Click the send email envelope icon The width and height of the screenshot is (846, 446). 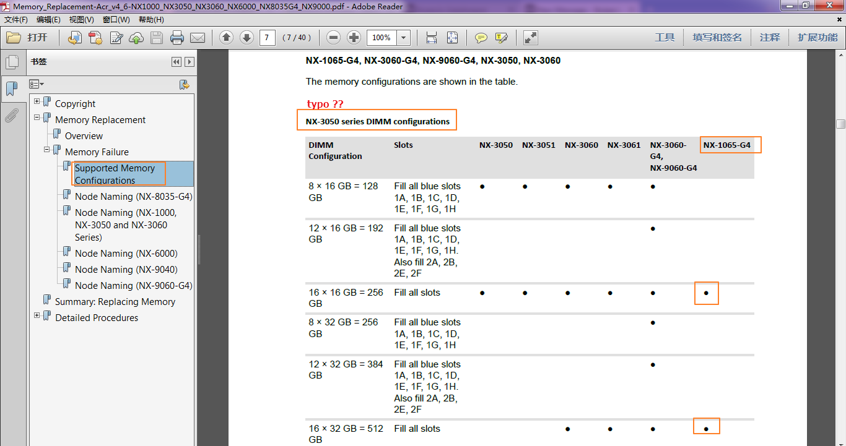198,38
